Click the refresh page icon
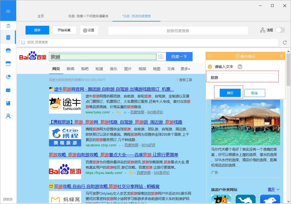 (285, 42)
